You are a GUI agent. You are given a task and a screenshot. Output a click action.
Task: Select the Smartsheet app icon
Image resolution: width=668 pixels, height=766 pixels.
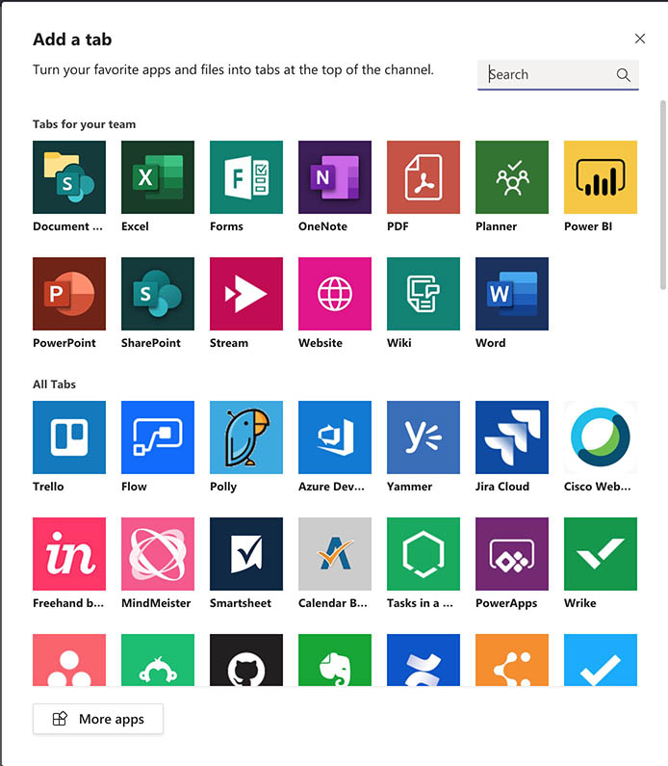point(246,554)
